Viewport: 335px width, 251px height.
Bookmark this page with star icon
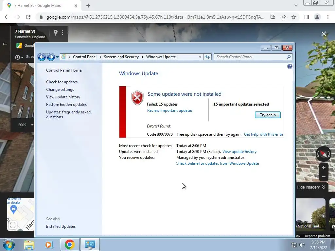pyautogui.click(x=294, y=17)
